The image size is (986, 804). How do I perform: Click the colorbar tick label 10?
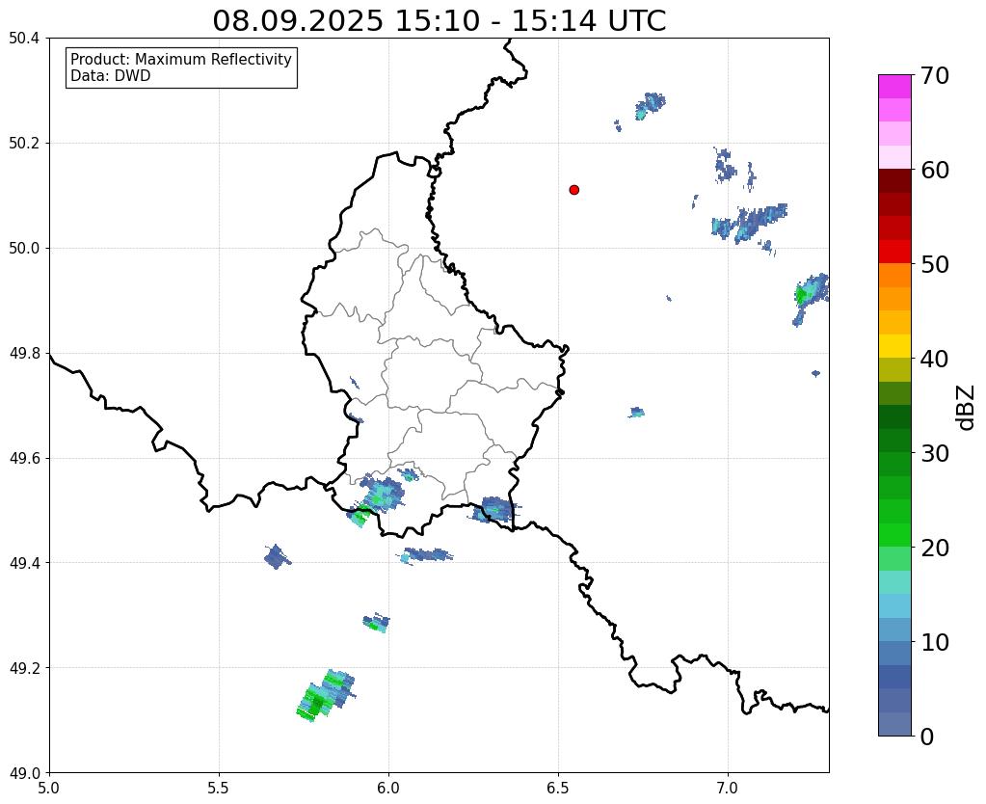(935, 642)
